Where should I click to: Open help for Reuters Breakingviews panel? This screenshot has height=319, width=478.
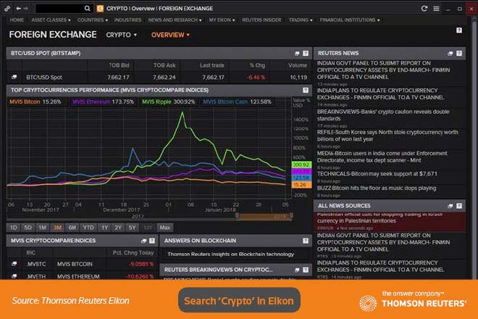coord(306,270)
